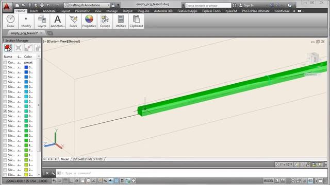Viewport: 330px width, 185px height.
Task: Open the Custom View viewport menu
Action: pyautogui.click(x=57, y=42)
